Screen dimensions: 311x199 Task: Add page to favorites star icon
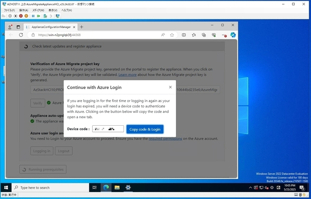(x=172, y=35)
